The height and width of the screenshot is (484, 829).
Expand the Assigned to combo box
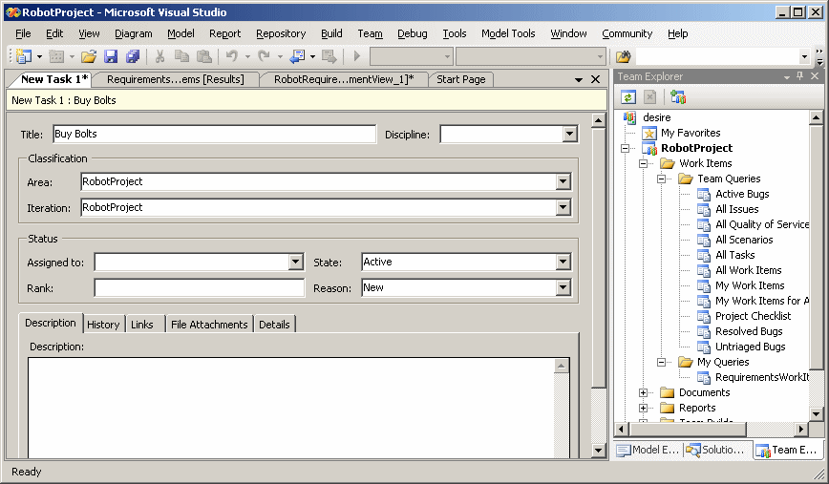295,262
